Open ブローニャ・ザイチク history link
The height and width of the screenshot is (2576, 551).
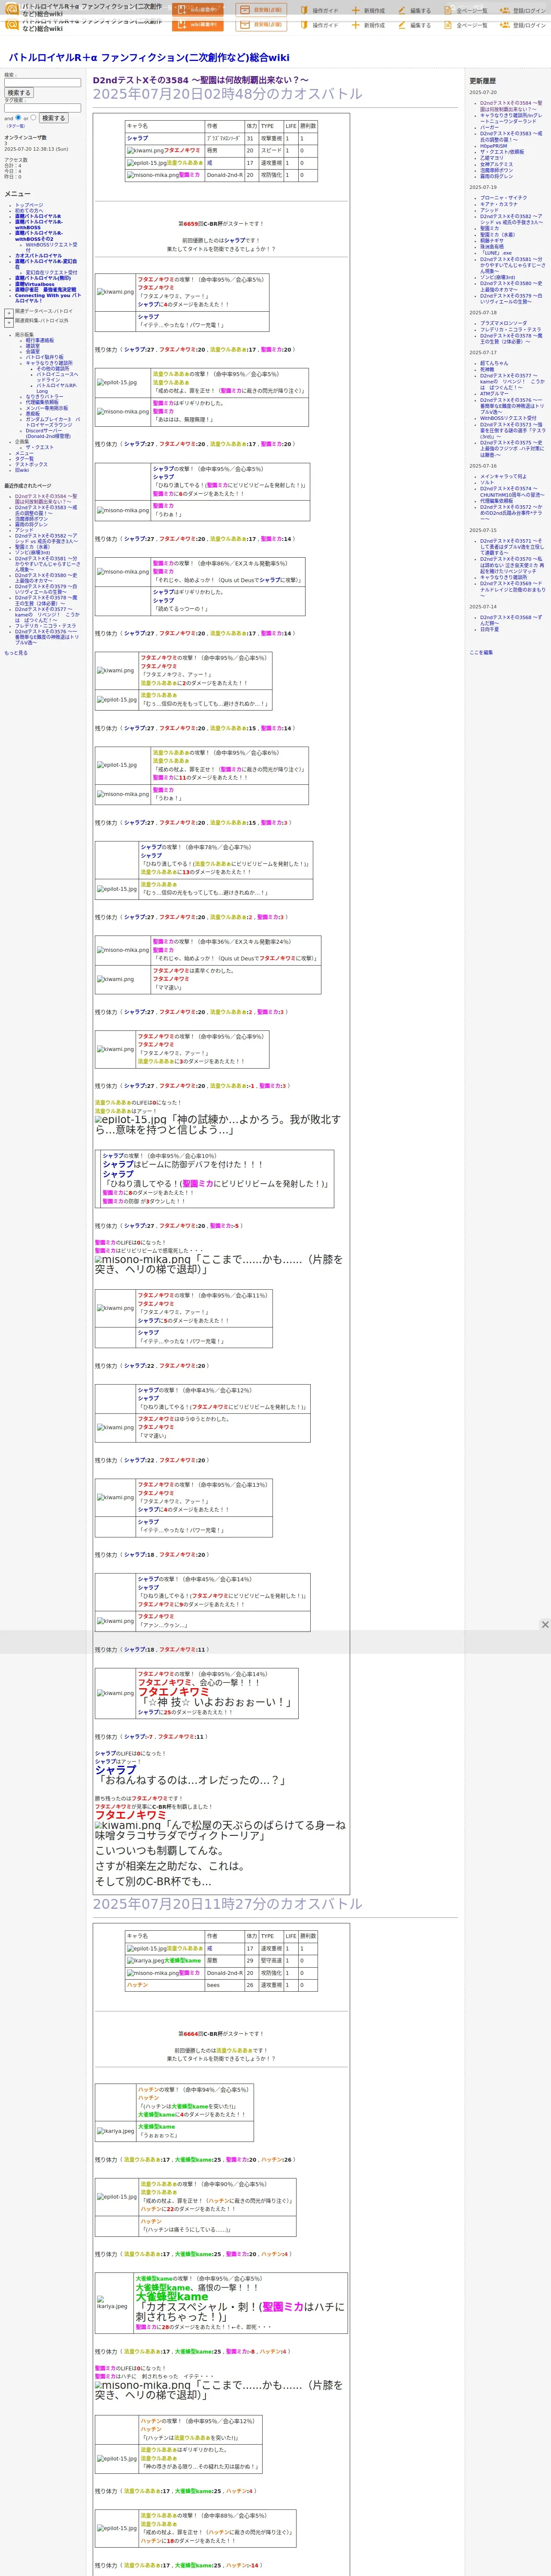[x=504, y=198]
